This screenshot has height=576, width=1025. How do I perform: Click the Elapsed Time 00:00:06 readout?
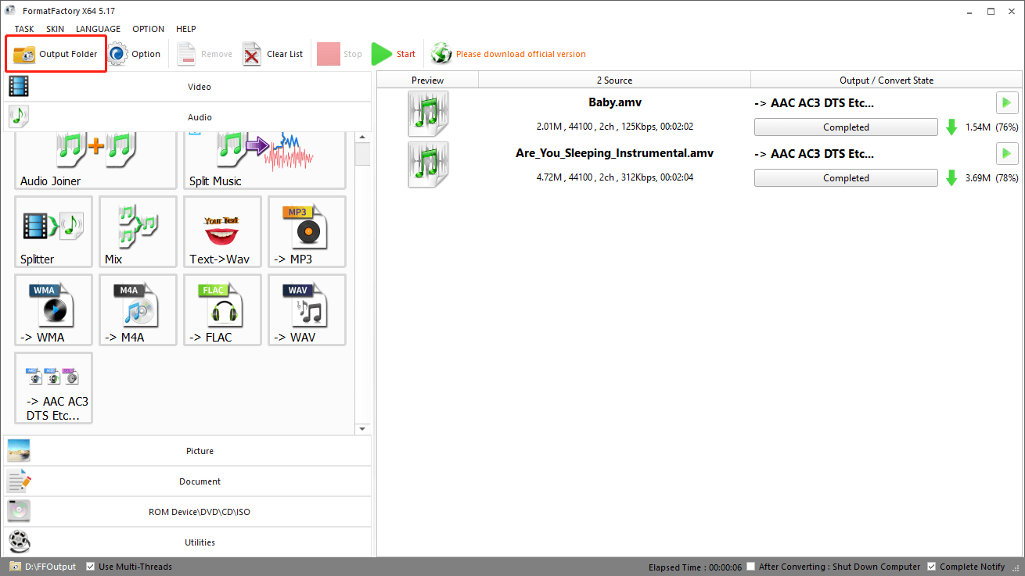click(695, 567)
